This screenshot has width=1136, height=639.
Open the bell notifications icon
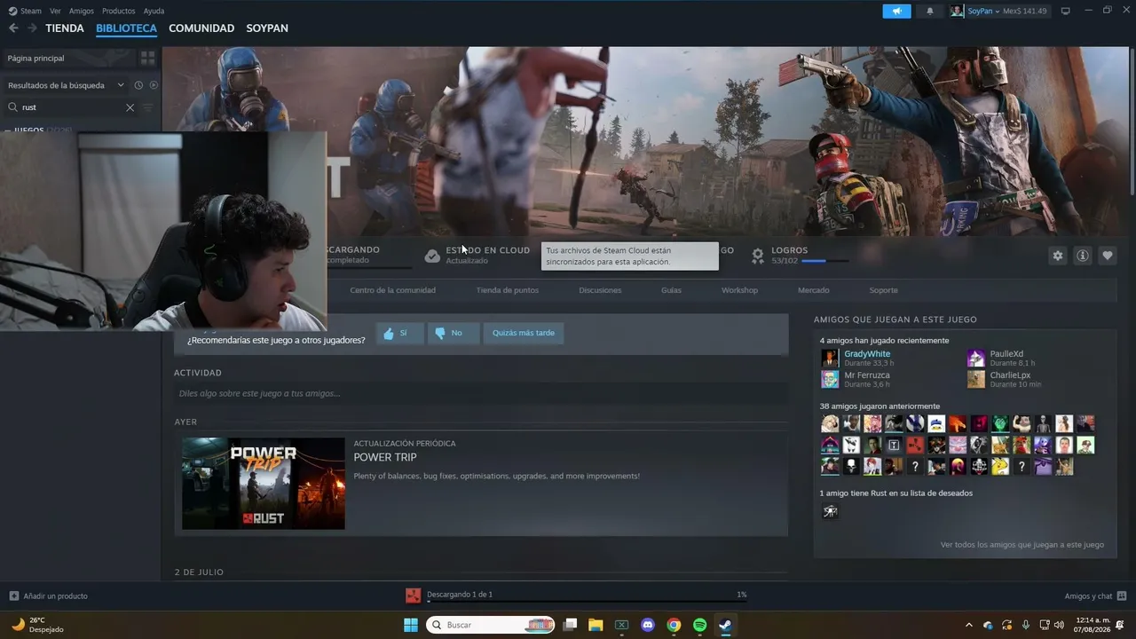(930, 12)
